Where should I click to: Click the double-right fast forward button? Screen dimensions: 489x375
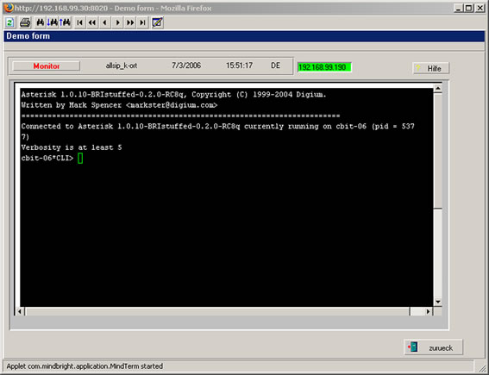pos(130,22)
